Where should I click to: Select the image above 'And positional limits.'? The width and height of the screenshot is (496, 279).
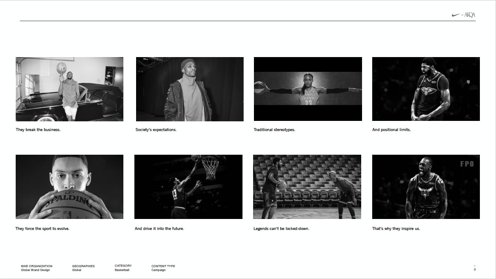pos(426,89)
